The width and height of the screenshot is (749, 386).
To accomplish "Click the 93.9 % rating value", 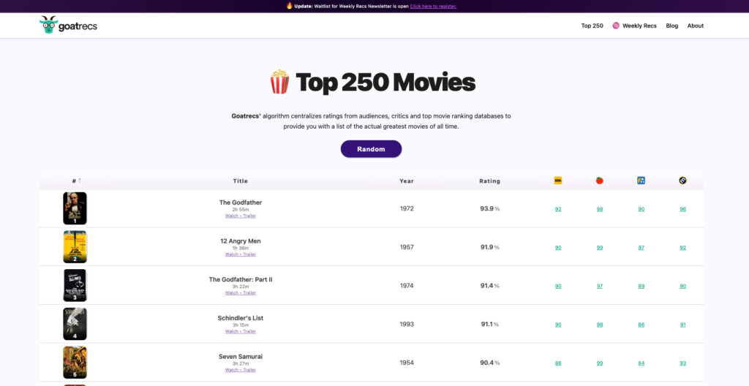I will tap(489, 209).
